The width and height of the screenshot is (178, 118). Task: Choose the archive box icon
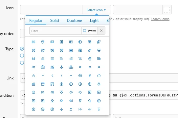43,84
